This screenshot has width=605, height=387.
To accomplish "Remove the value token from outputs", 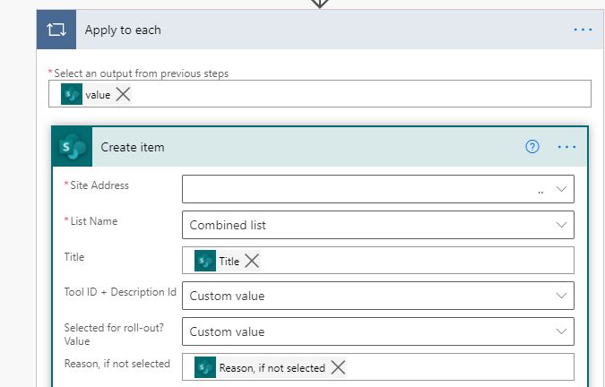I will coord(124,94).
